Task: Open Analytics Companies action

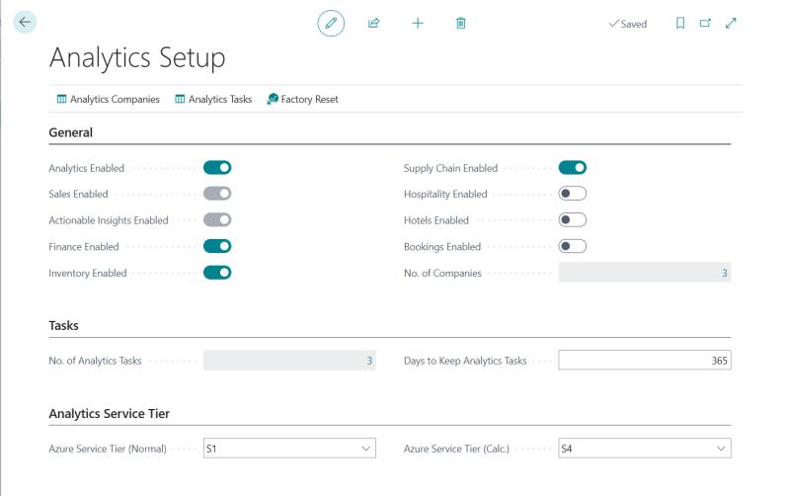Action: coord(109,99)
